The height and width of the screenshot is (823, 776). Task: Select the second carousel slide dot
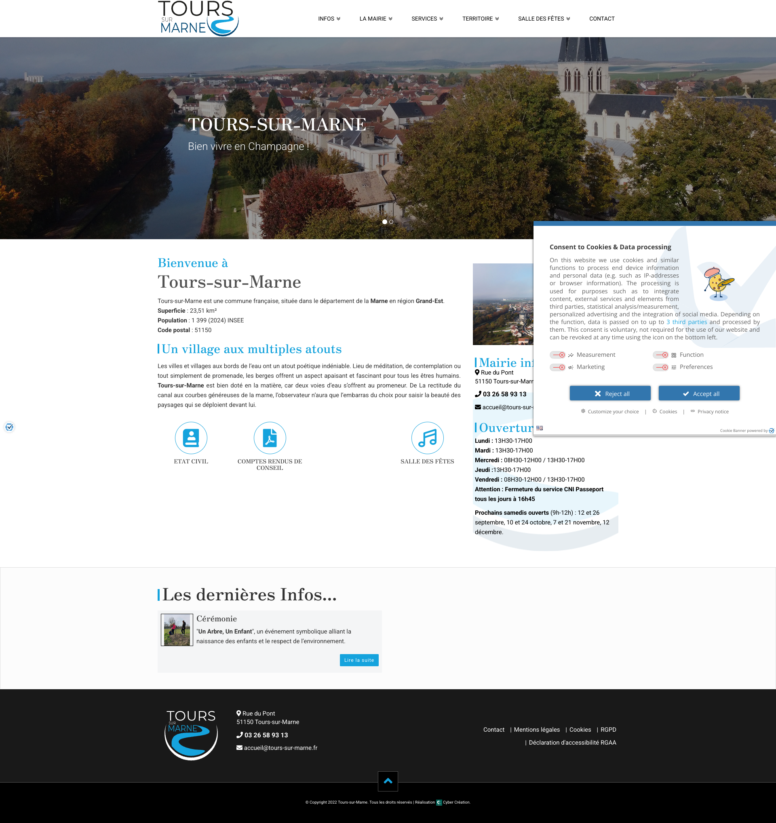[x=391, y=222]
